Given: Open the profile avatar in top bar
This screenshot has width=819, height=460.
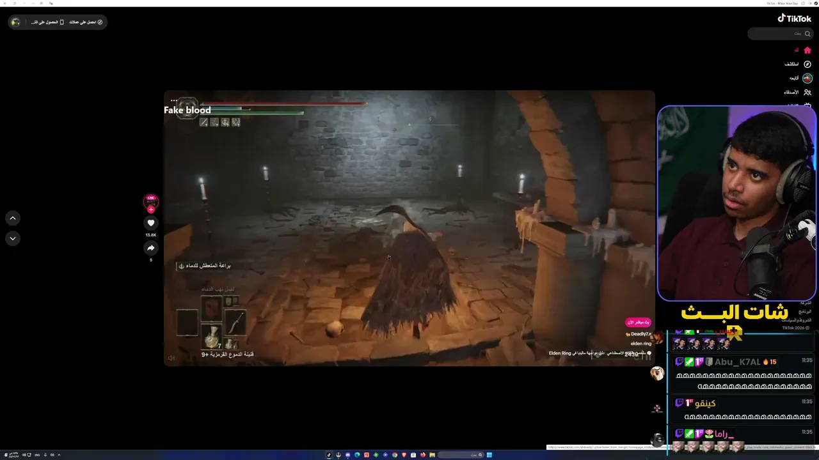Looking at the screenshot, I should click(x=15, y=22).
